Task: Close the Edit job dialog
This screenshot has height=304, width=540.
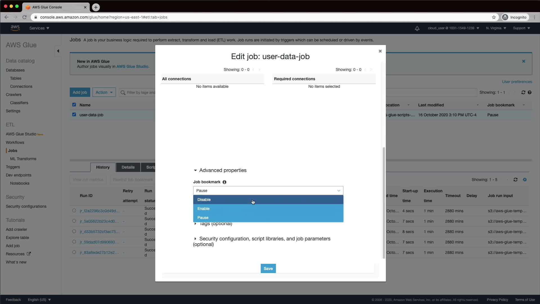Action: click(380, 51)
